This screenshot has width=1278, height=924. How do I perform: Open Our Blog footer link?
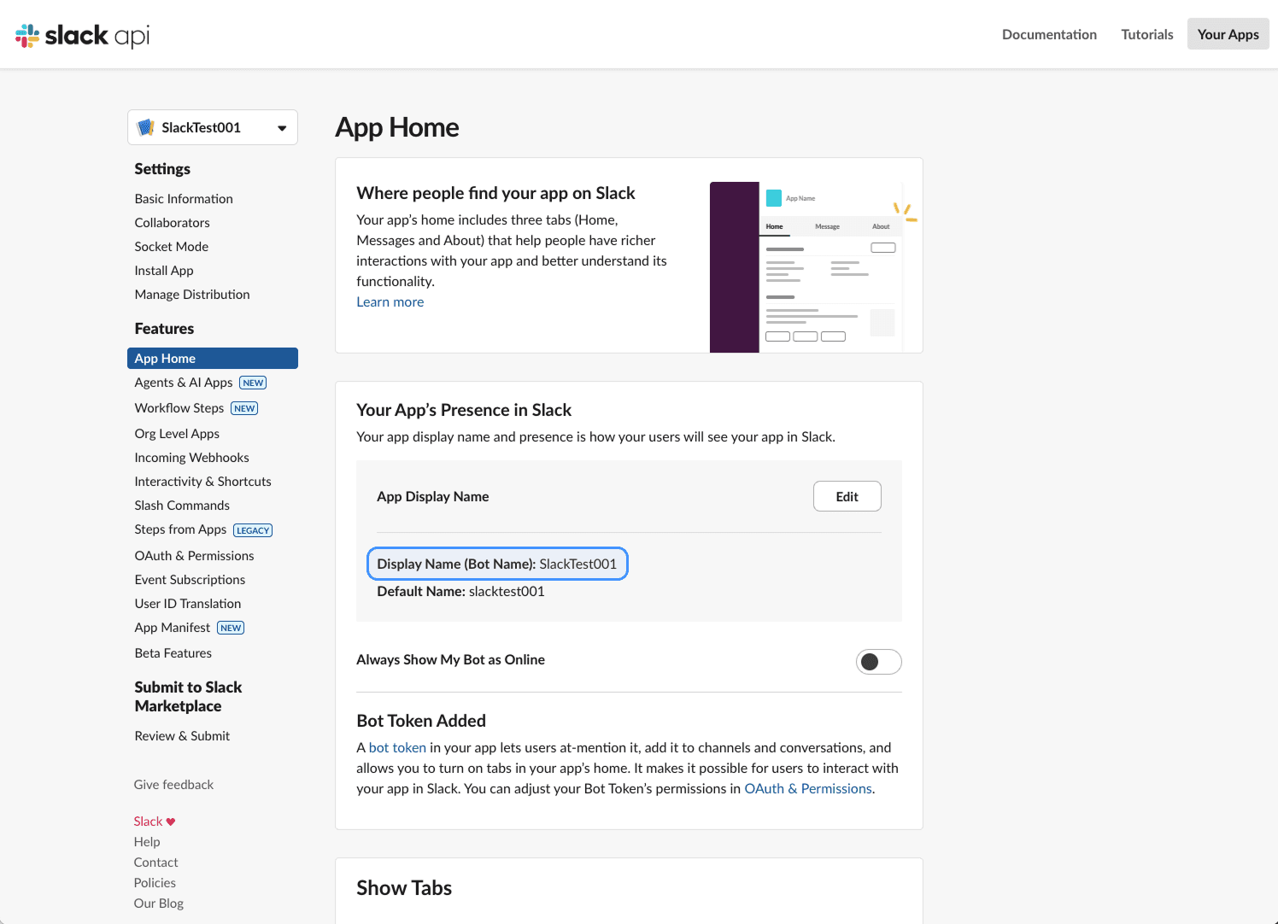click(159, 904)
